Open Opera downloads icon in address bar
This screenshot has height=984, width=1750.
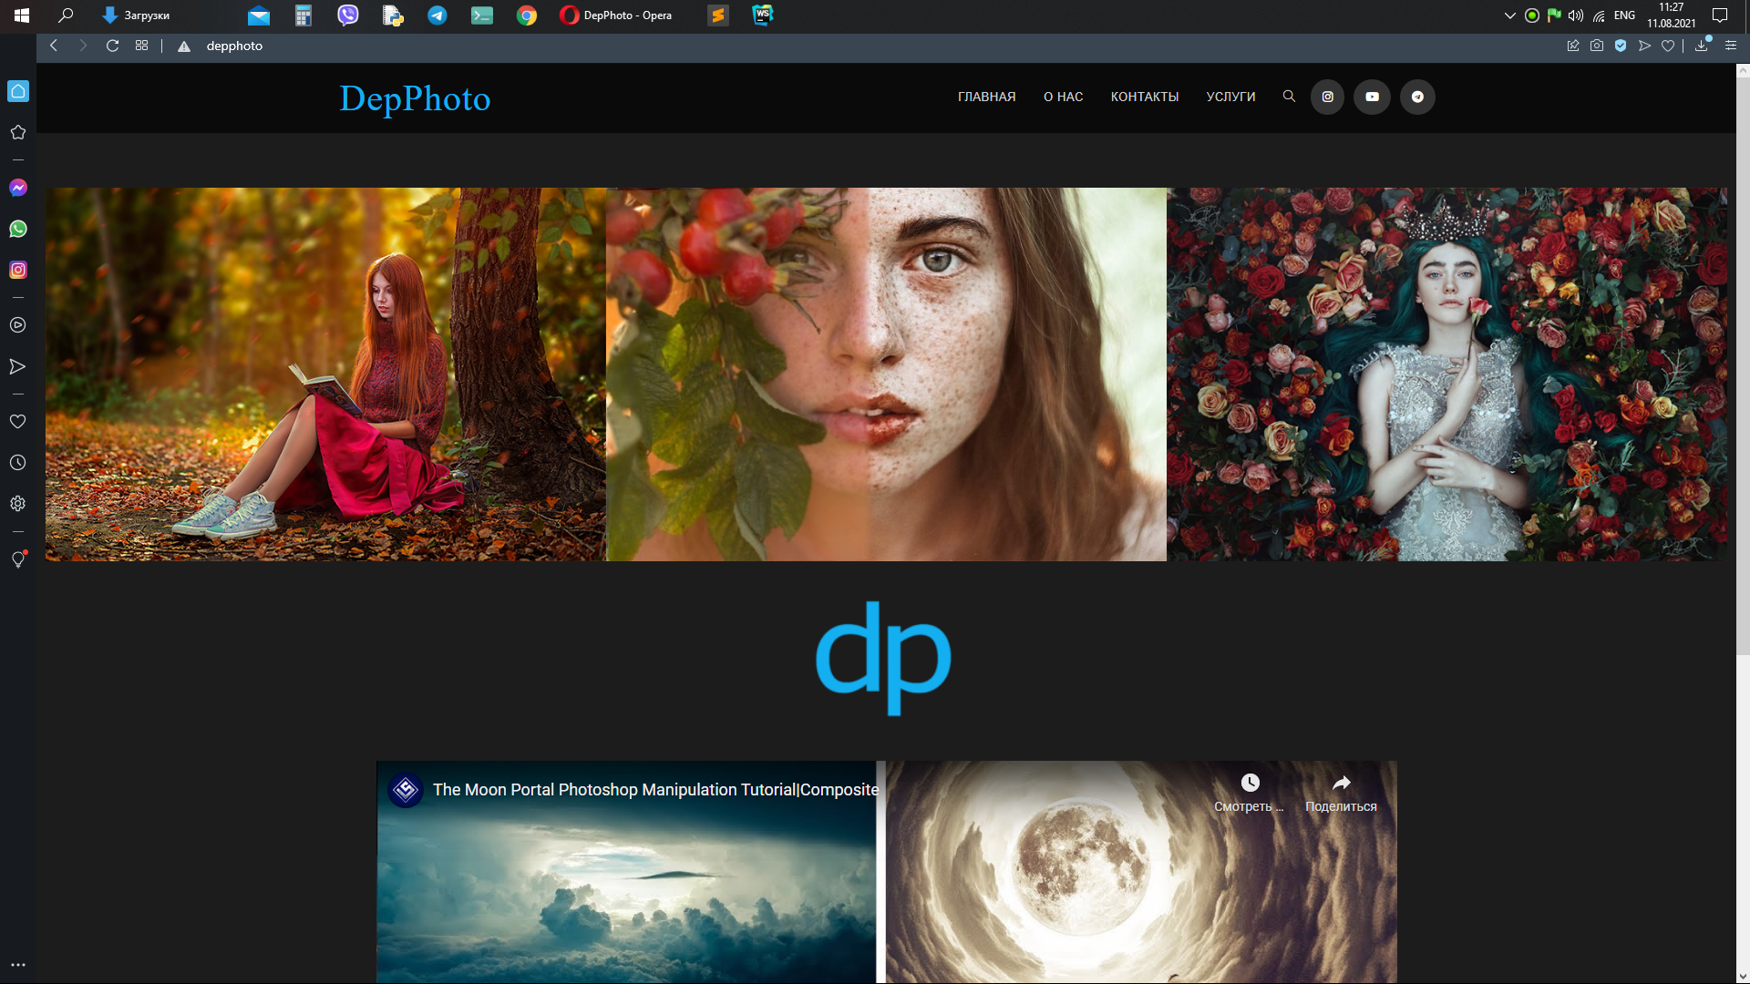1702,46
